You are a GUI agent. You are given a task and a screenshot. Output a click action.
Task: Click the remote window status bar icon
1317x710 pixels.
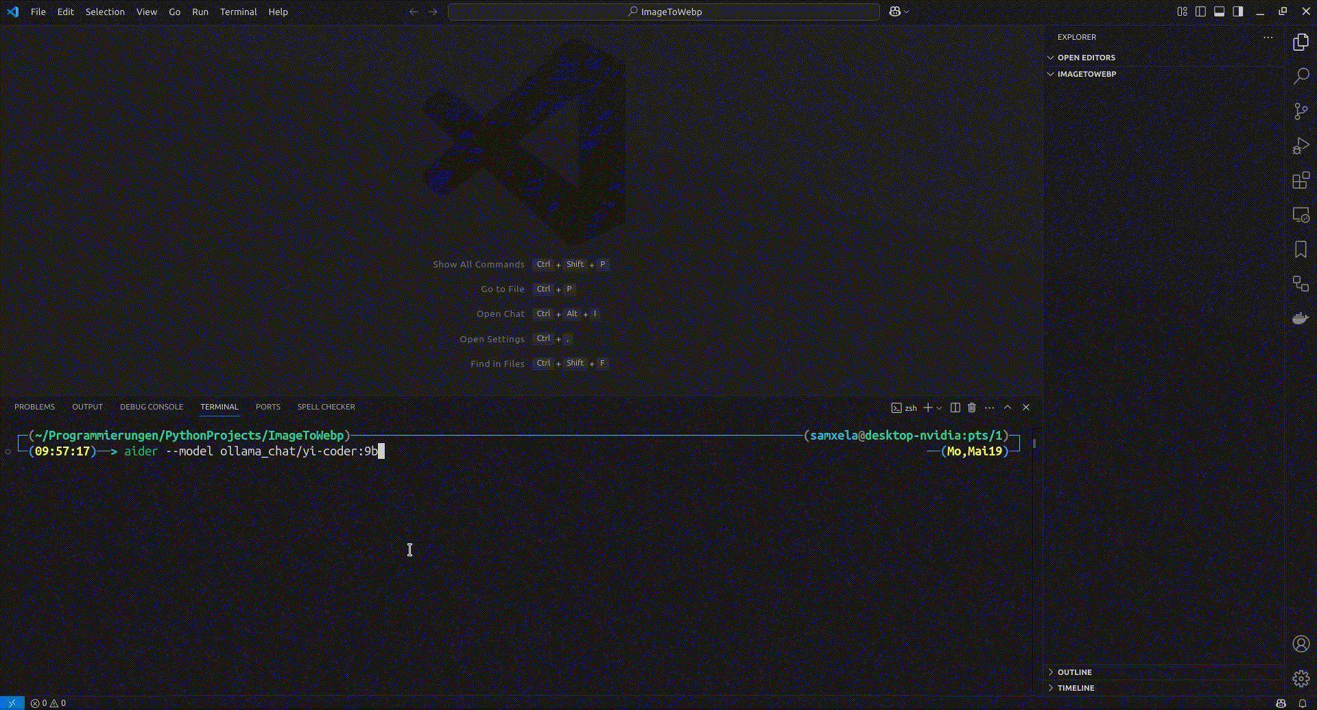coord(12,703)
